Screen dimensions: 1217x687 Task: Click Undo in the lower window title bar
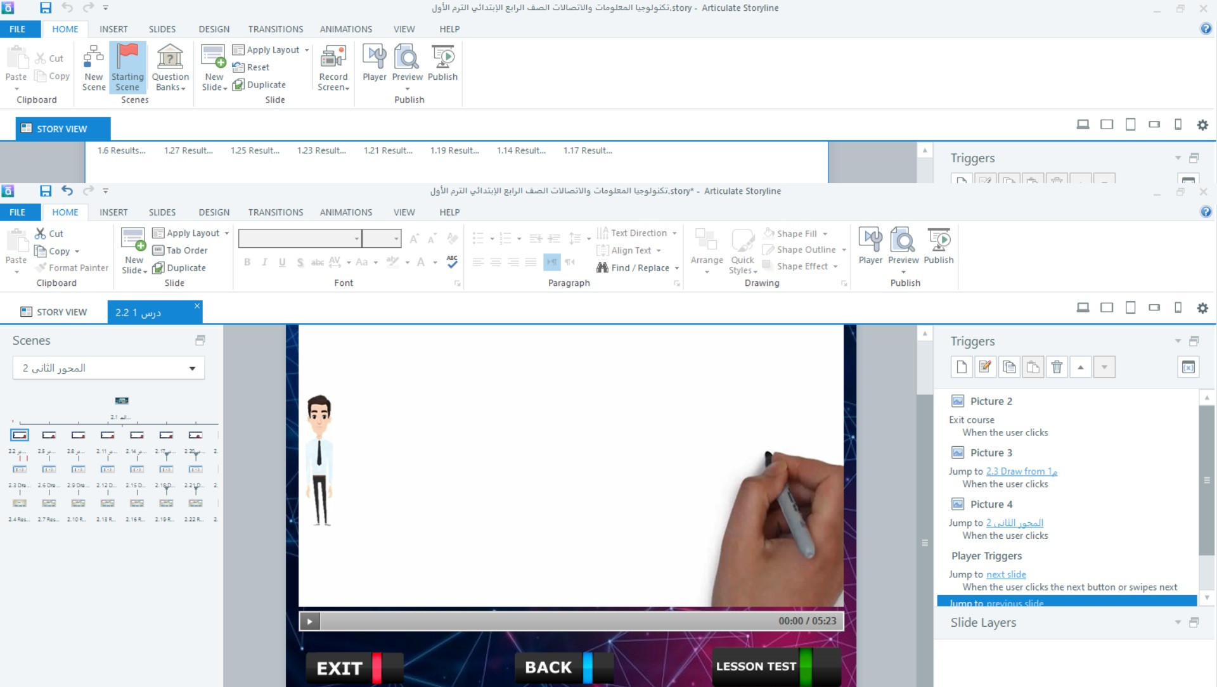(x=67, y=191)
